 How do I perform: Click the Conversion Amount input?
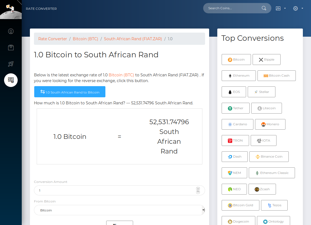coord(120,190)
